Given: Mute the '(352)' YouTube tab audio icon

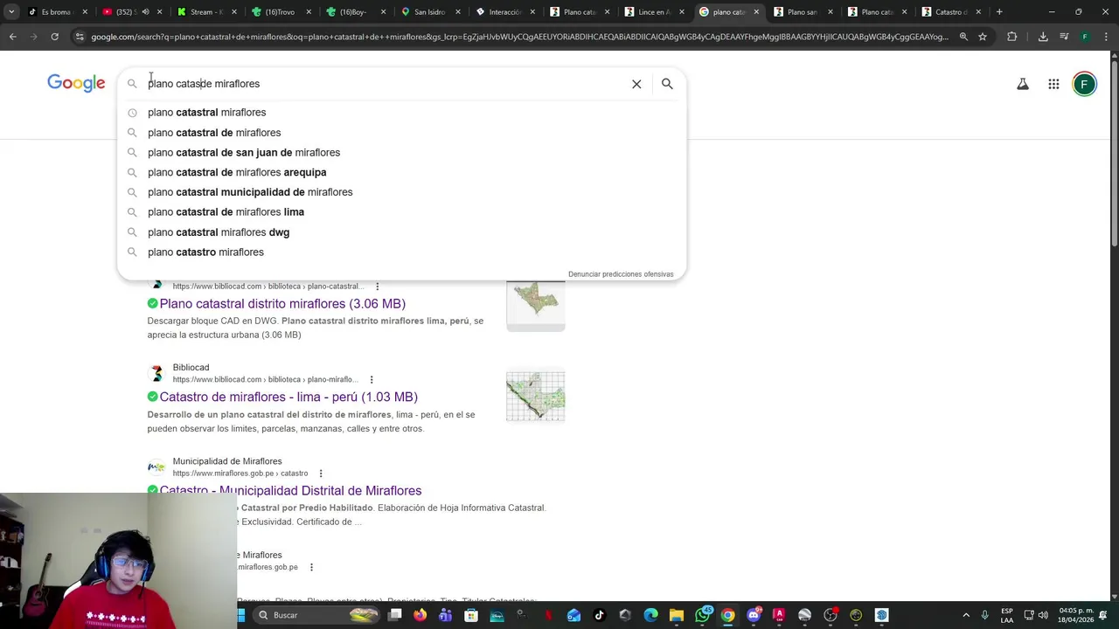Looking at the screenshot, I should 145,12.
